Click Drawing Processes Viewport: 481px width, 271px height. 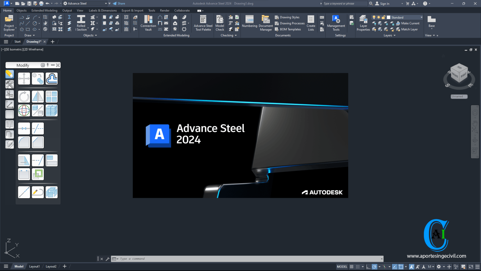pos(290,23)
